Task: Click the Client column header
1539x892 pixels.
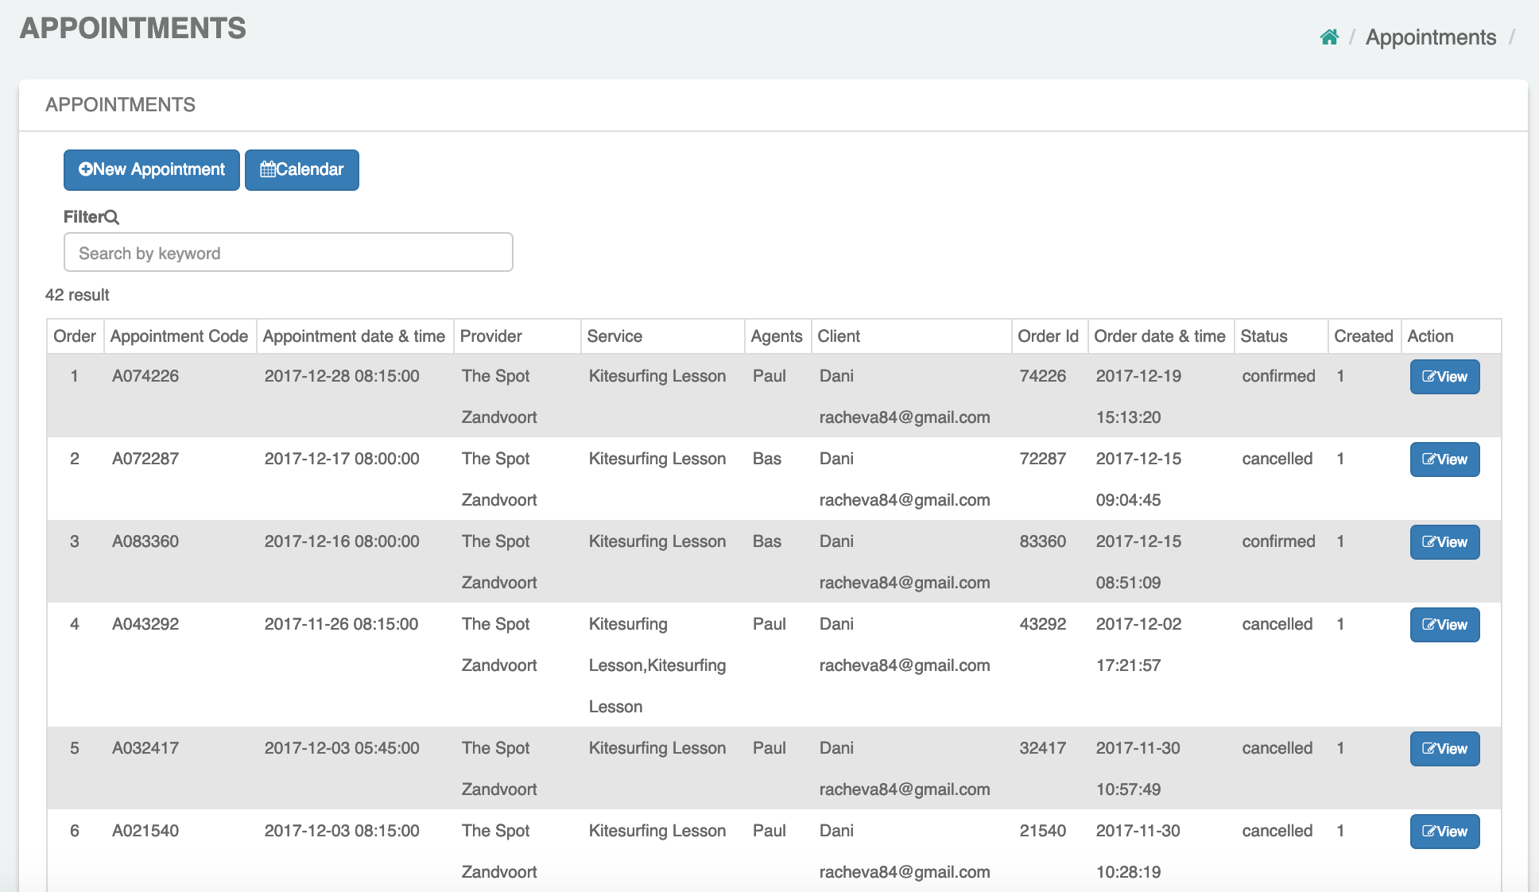Action: 839,336
